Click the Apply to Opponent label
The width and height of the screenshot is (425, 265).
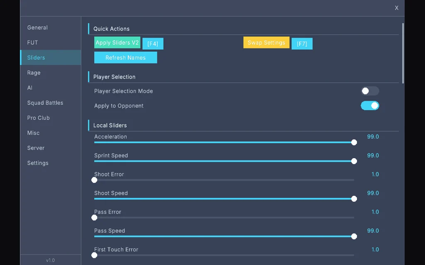tap(119, 106)
